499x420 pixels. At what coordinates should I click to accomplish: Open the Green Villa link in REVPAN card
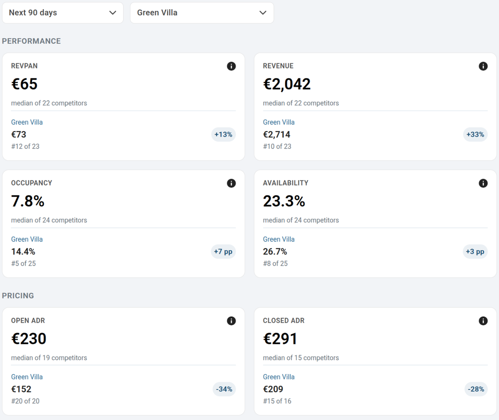27,122
